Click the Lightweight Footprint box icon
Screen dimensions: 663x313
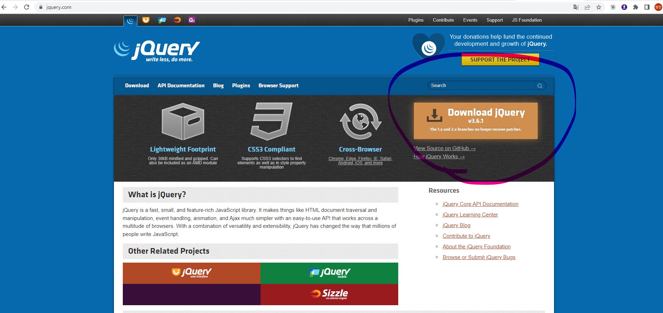(183, 121)
